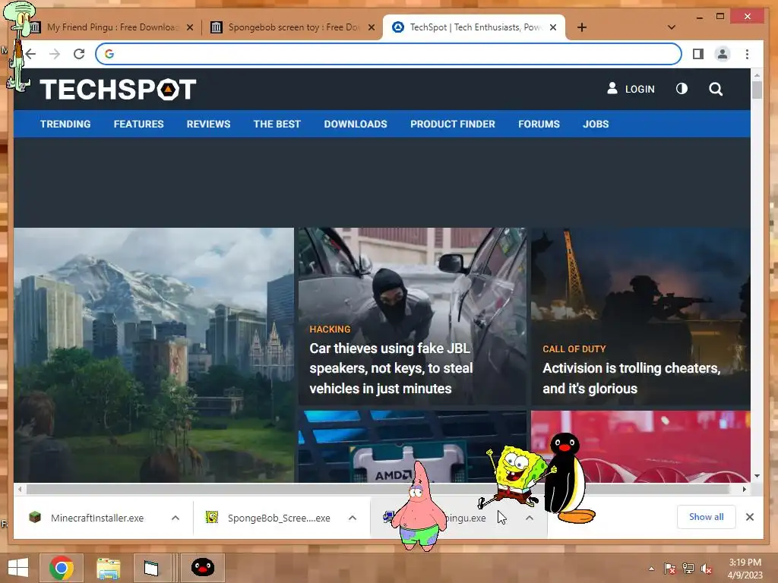
Task: Toggle TechSpot dark/light theme
Action: click(682, 89)
